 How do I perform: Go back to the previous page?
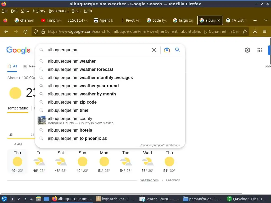point(6,32)
